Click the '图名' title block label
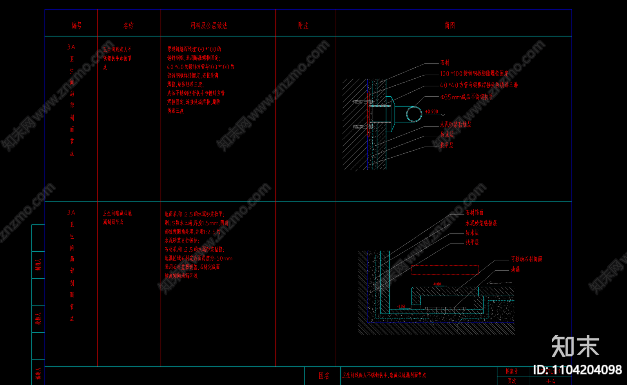 [324, 376]
